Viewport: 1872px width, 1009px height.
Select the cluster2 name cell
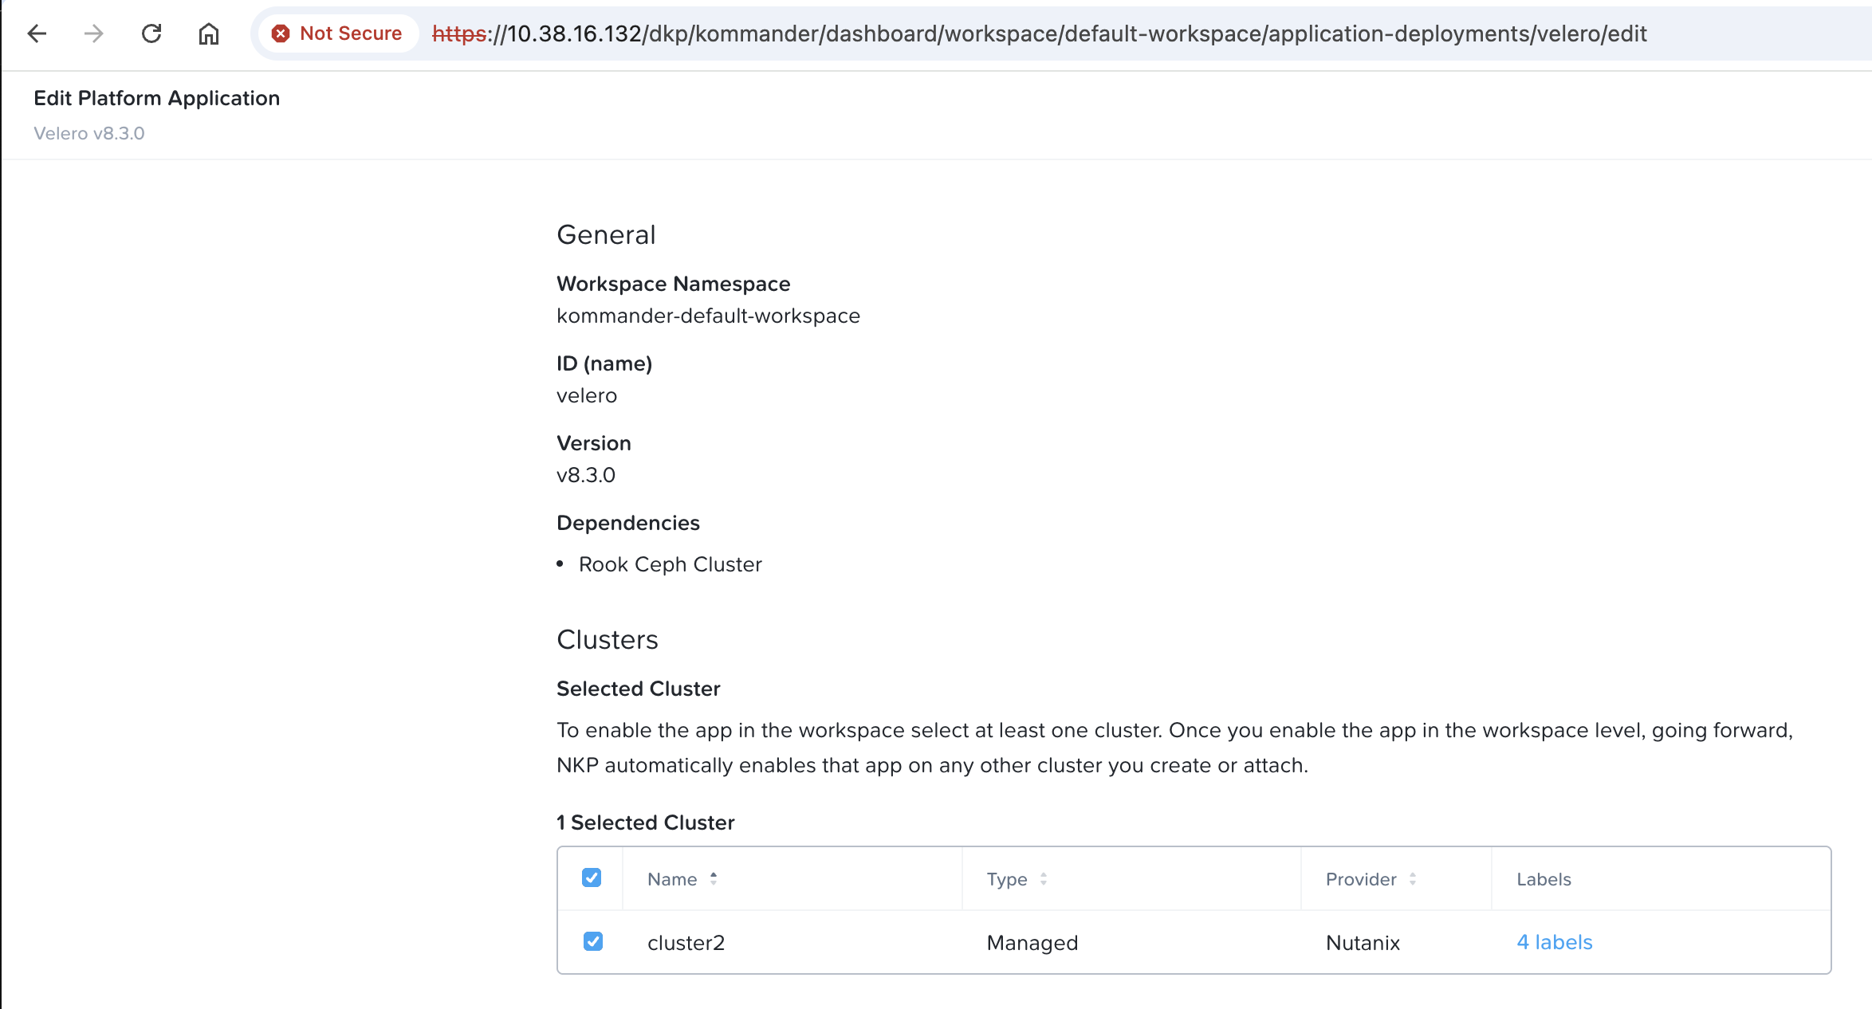click(x=686, y=943)
